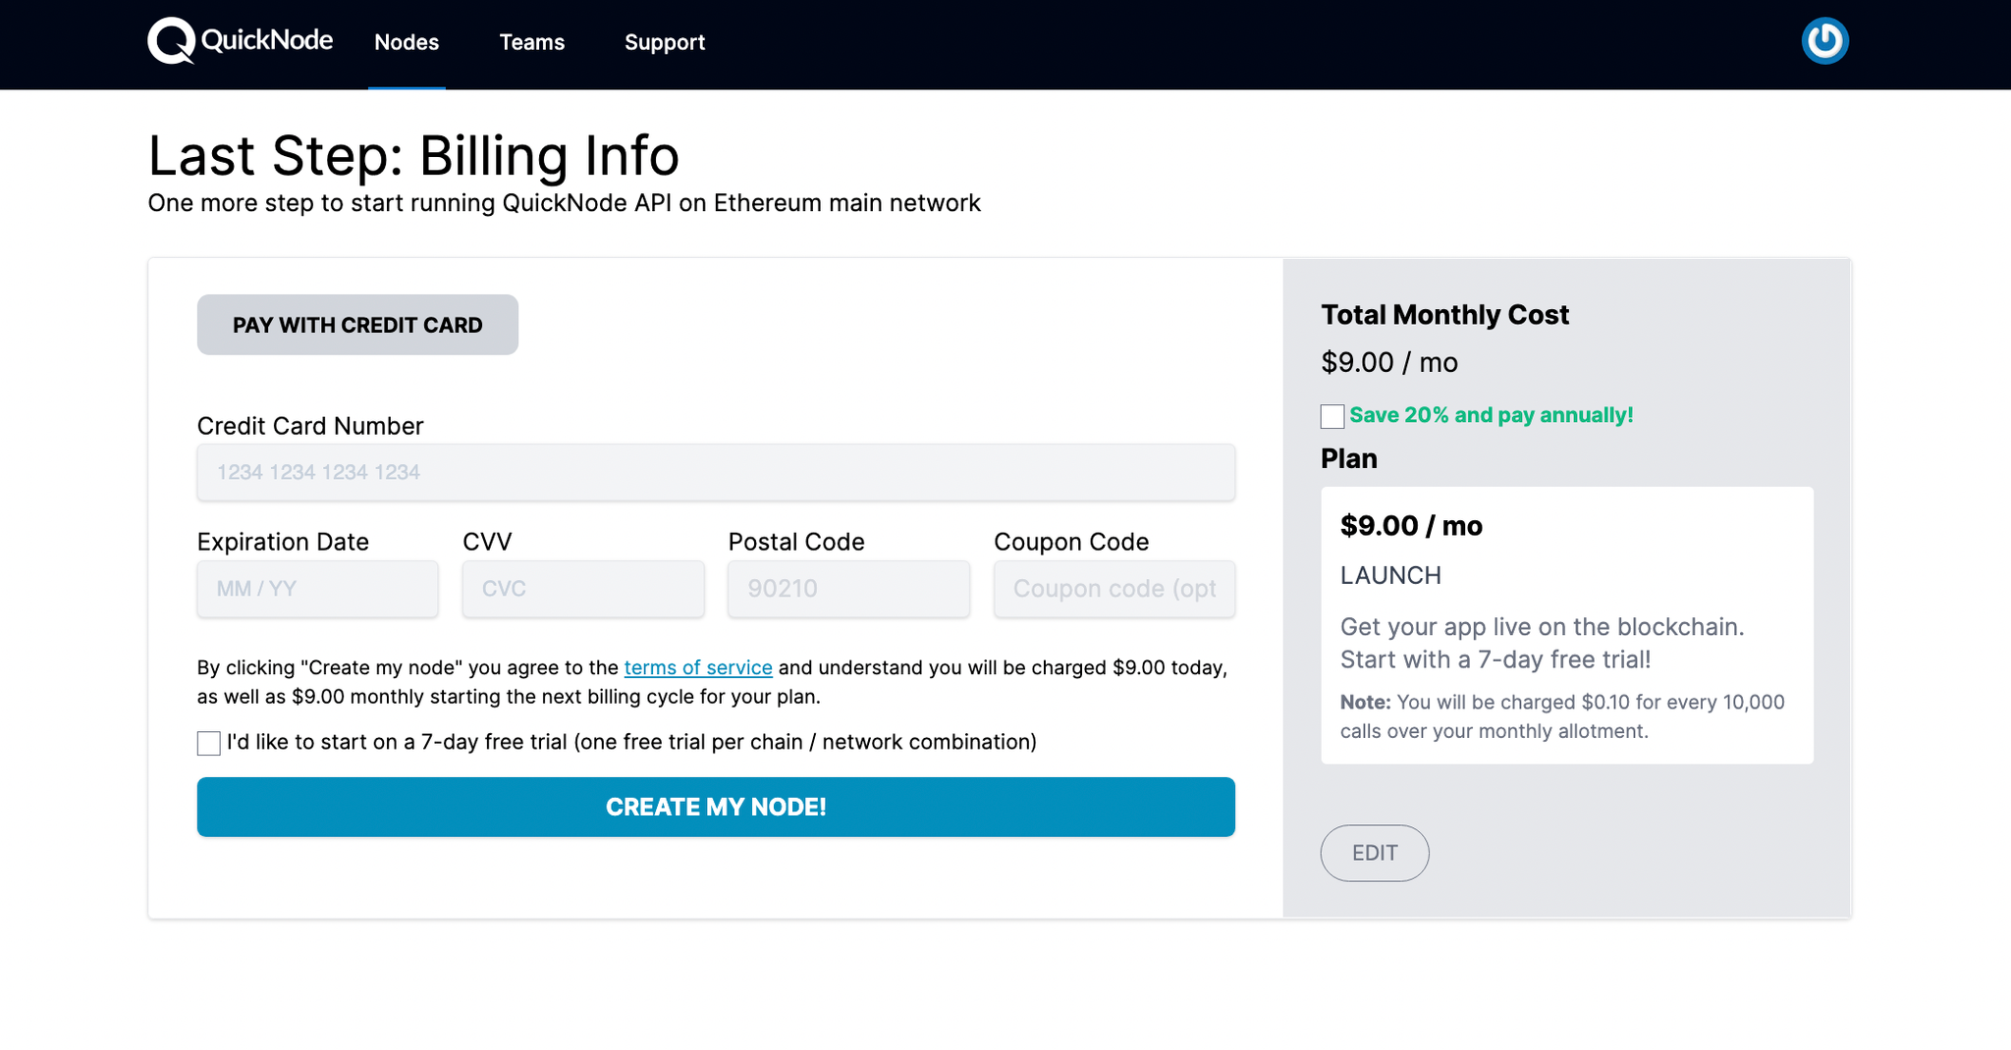Open the user account power icon
Screen dimensions: 2011x1050
1824,41
